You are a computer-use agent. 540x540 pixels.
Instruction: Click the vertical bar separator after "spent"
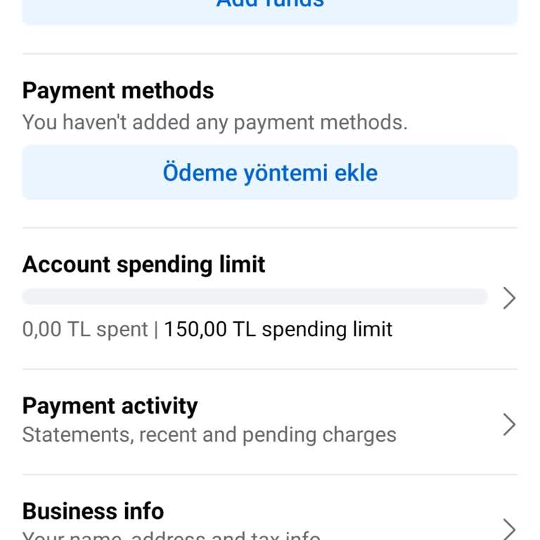click(156, 329)
